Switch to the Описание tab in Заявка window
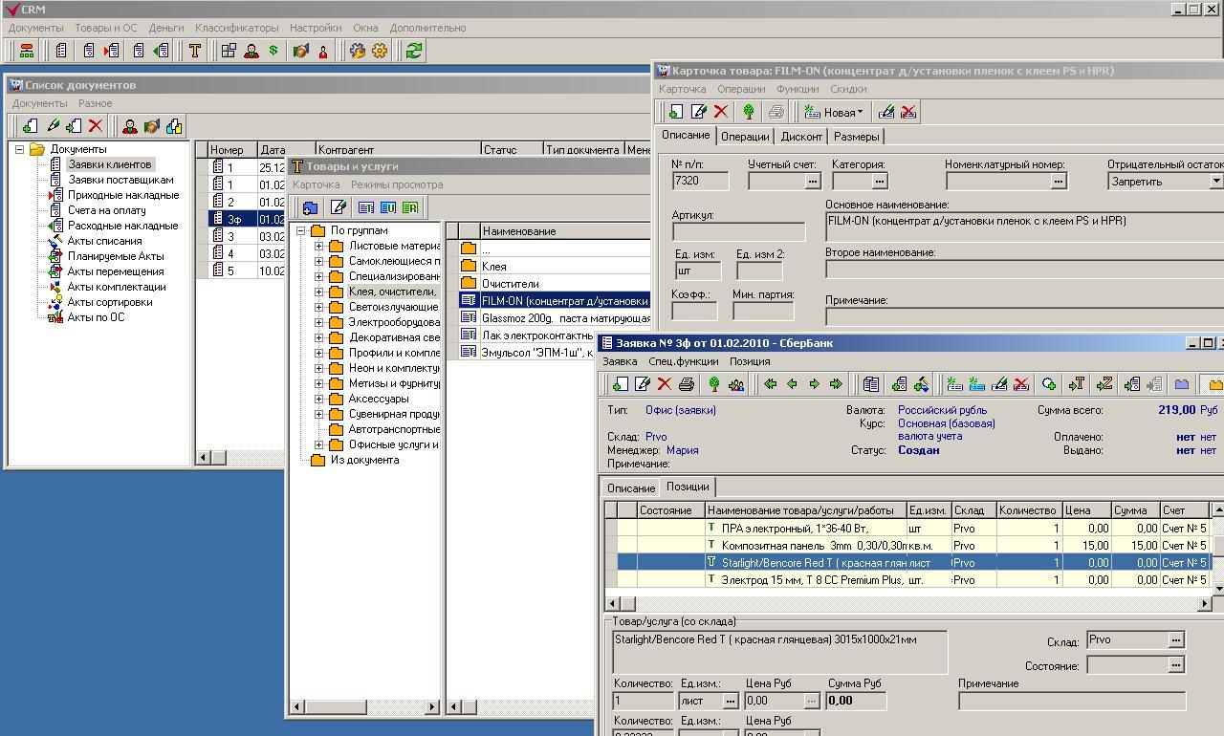 [631, 487]
